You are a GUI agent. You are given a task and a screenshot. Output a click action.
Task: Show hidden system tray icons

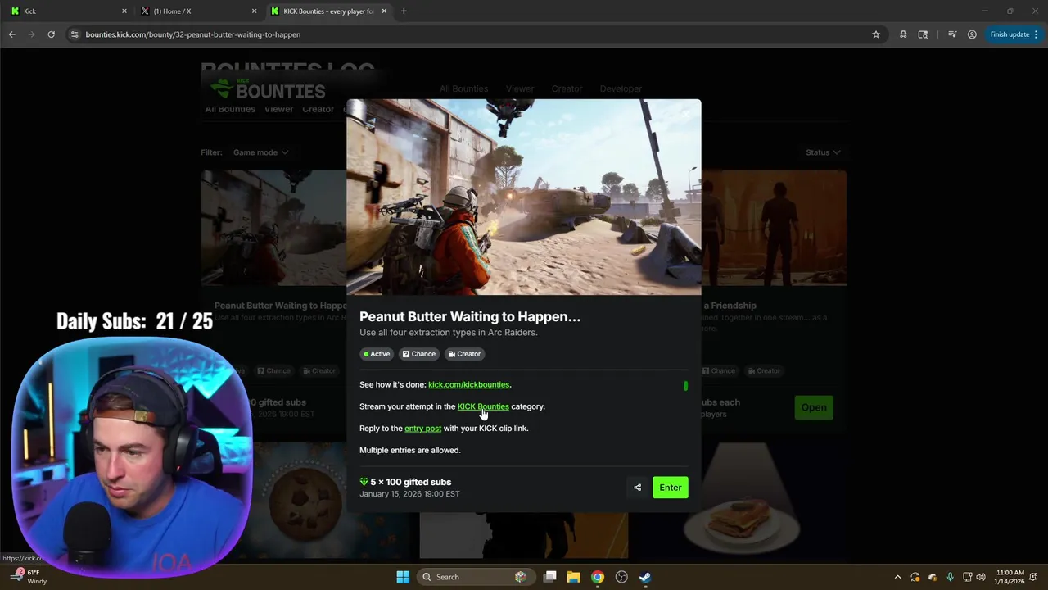pyautogui.click(x=897, y=577)
